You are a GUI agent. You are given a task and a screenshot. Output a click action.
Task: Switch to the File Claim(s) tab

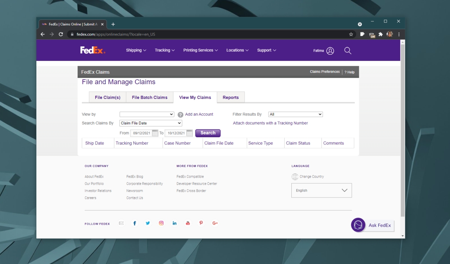[108, 97]
